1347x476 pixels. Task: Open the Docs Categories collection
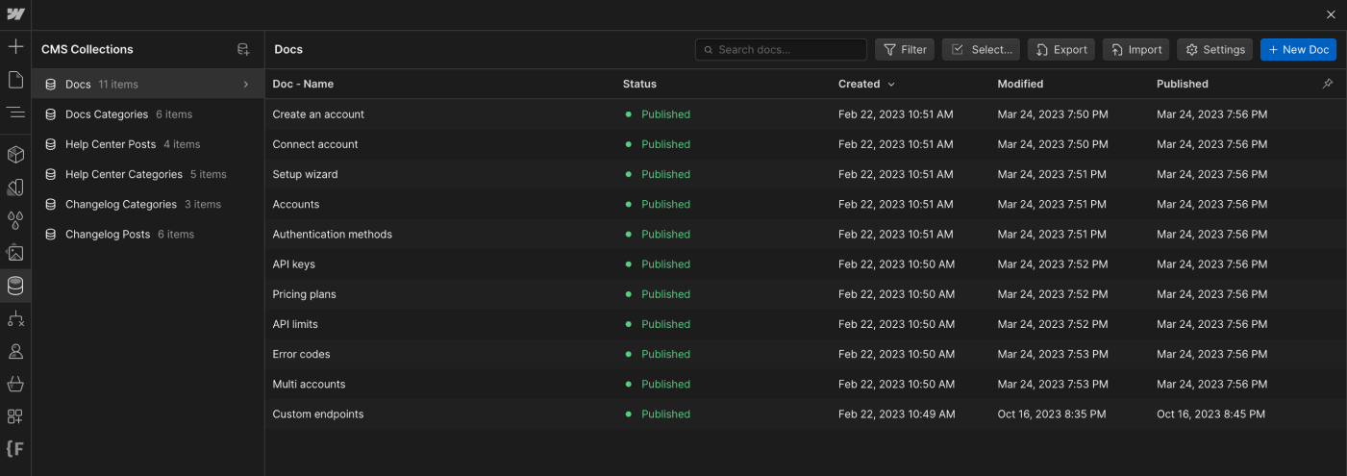tap(148, 114)
